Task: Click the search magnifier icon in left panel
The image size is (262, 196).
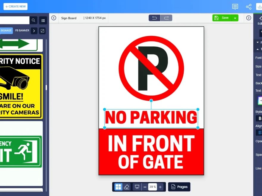Action: 34,20
